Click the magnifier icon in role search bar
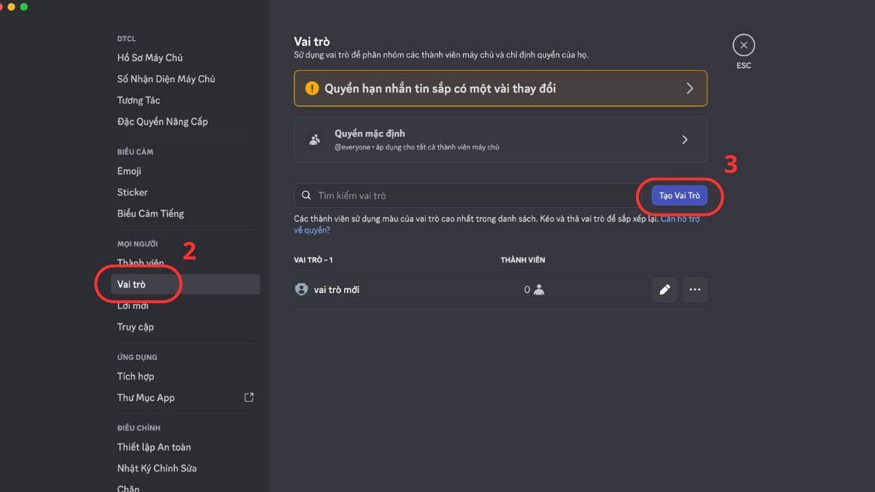This screenshot has width=875, height=492. pos(306,195)
